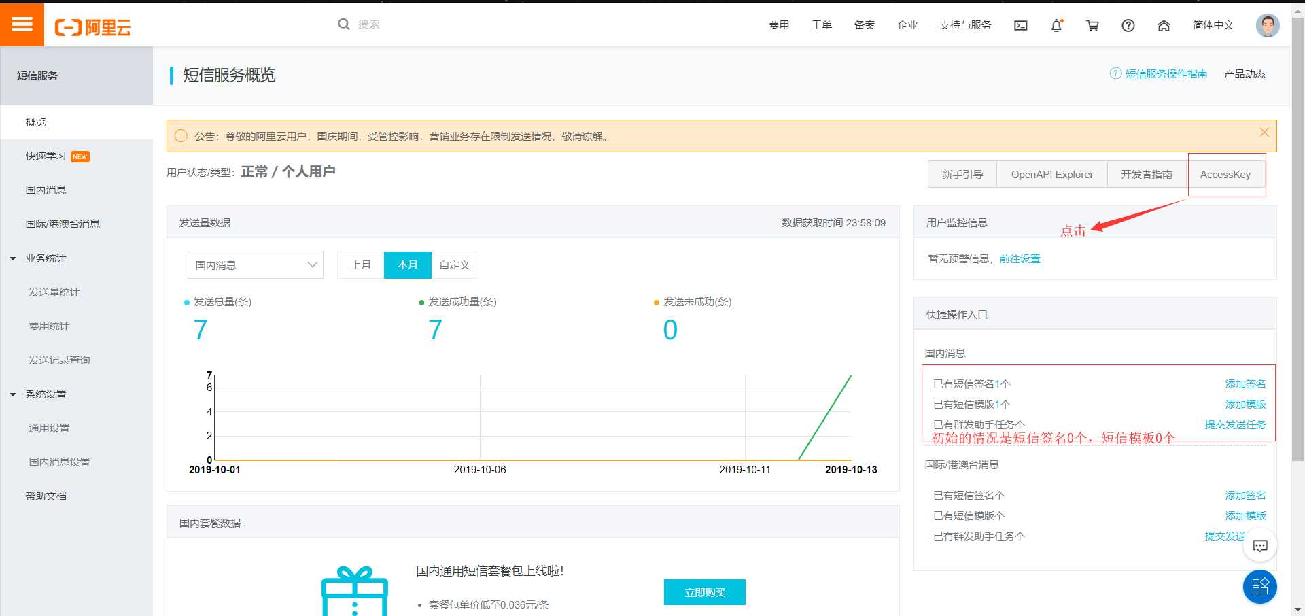Collapse the 业务统计 sidebar section
Viewport: 1305px width, 616px height.
click(45, 258)
